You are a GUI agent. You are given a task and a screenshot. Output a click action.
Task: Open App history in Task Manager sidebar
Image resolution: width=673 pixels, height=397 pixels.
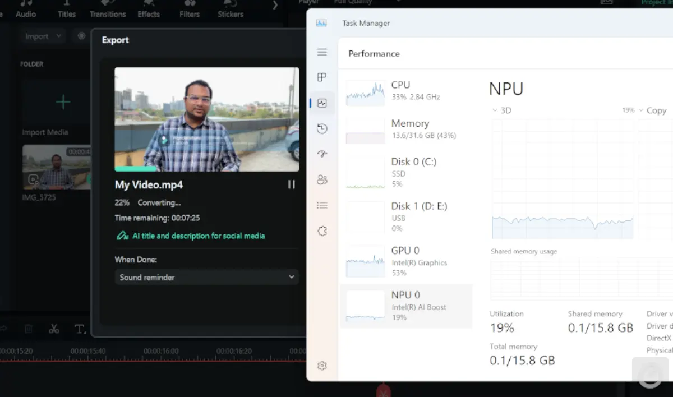click(322, 129)
